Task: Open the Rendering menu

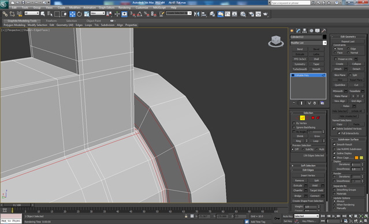Action: coord(124,8)
